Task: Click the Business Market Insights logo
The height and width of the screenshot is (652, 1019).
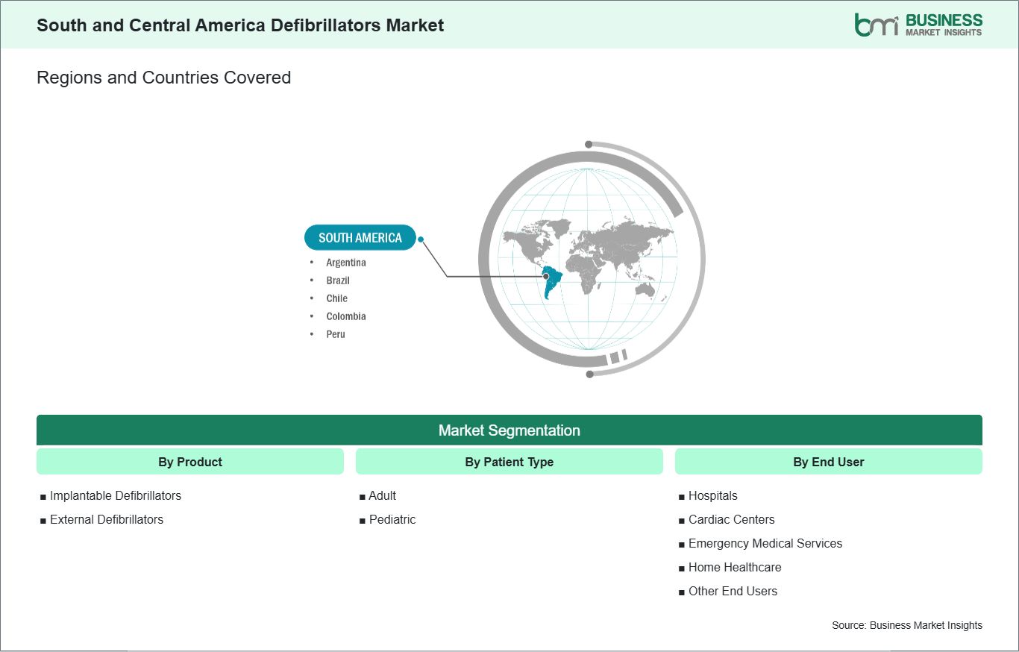Action: pos(918,25)
